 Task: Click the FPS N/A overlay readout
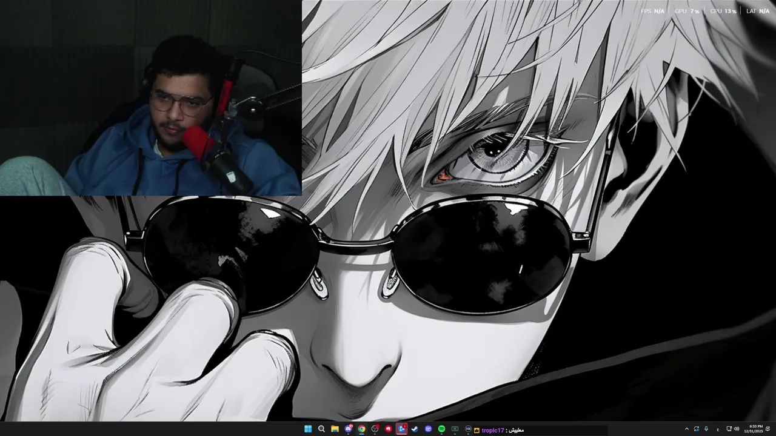pos(652,11)
